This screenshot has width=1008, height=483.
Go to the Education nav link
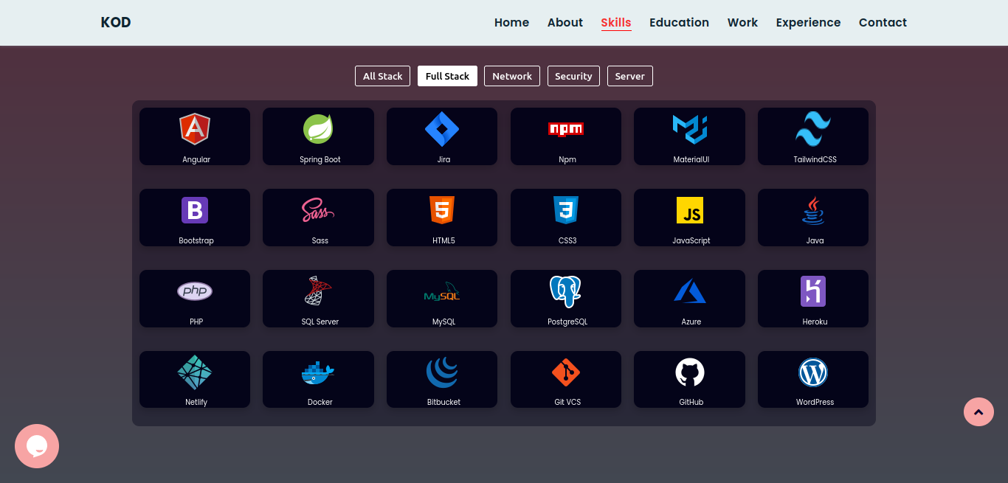tap(679, 22)
